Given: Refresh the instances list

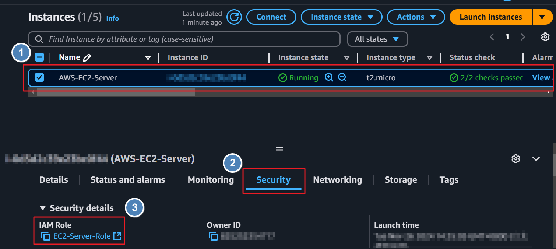Looking at the screenshot, I should [234, 17].
